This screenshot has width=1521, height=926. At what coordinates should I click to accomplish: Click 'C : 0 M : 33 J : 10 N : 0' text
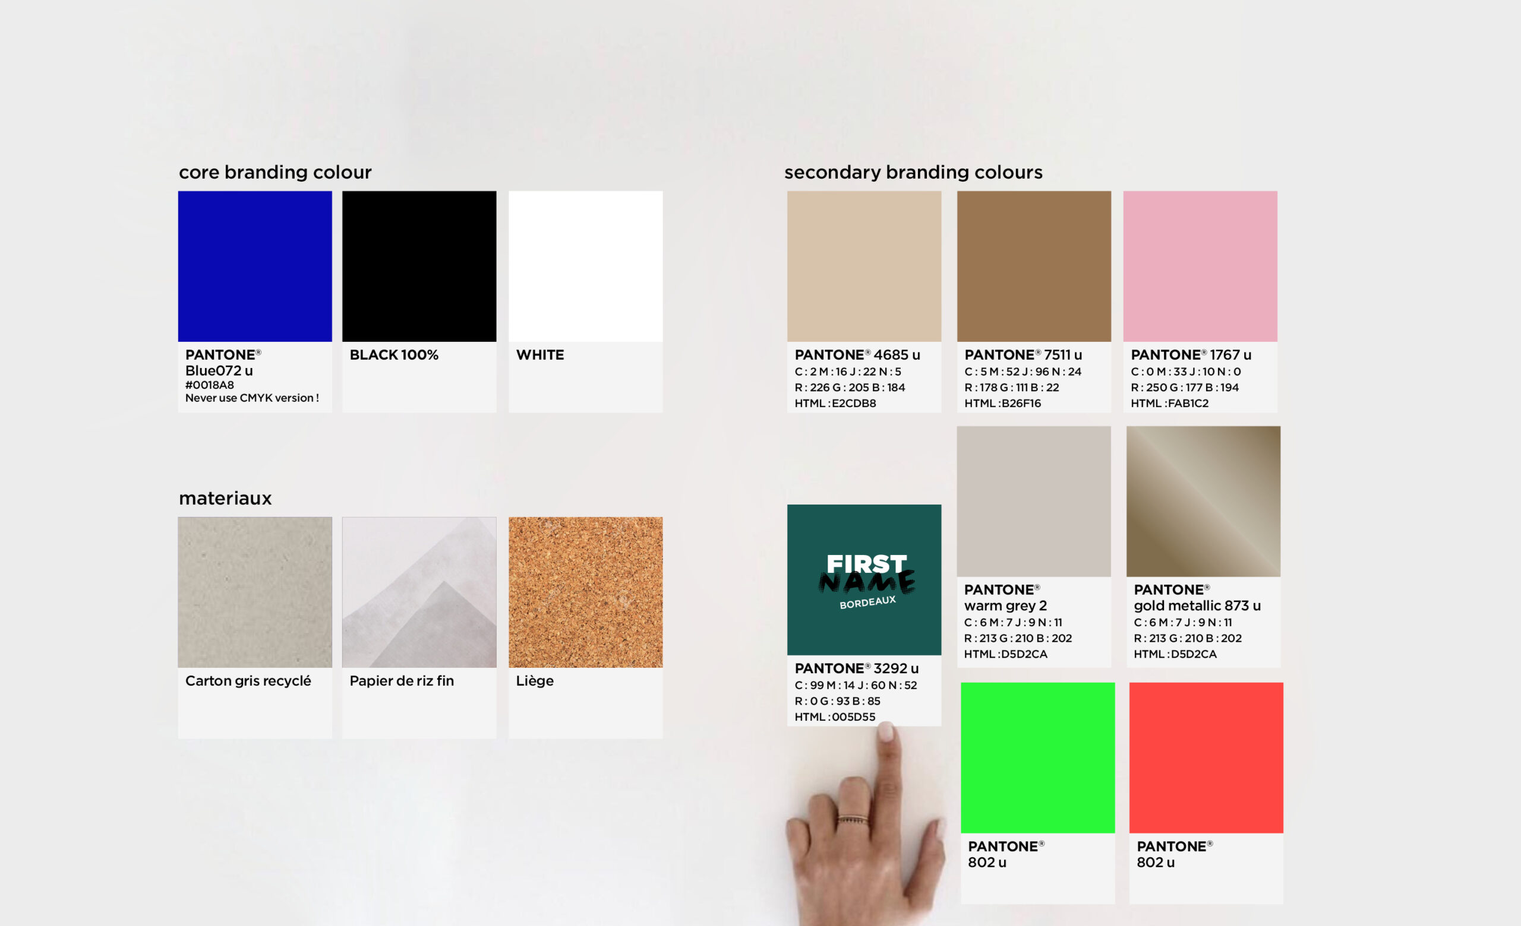[1186, 371]
